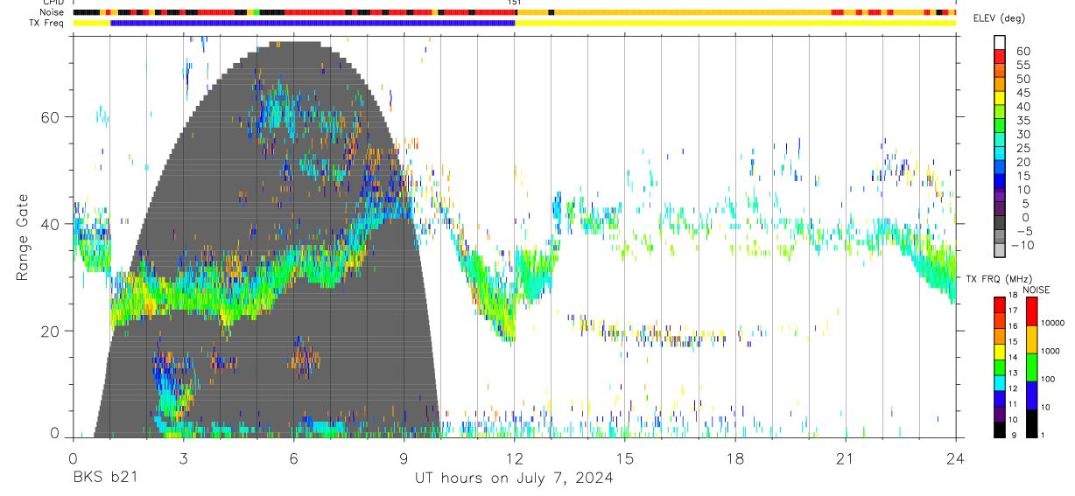Click the 1000 label on NOISE scale
This screenshot has width=1075, height=496.
tap(1050, 352)
